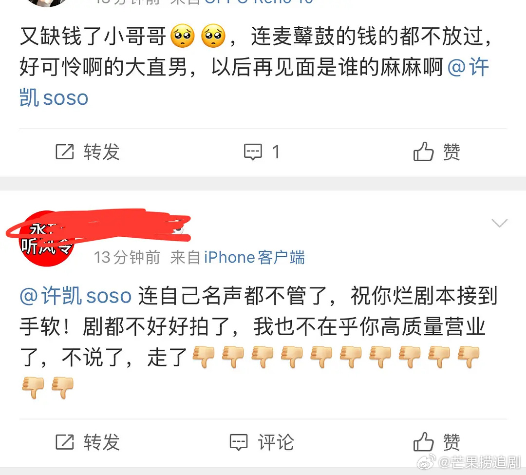Open the red avatar of second poster

click(46, 239)
